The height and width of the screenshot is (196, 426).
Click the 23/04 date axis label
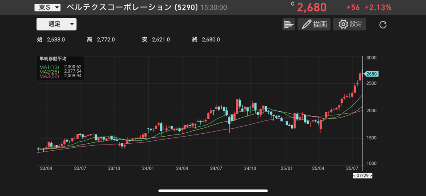(x=46, y=168)
